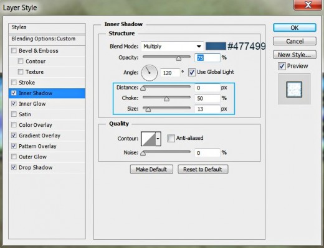This screenshot has width=324, height=248.
Task: Click the Choke slider handle
Action: (x=166, y=99)
